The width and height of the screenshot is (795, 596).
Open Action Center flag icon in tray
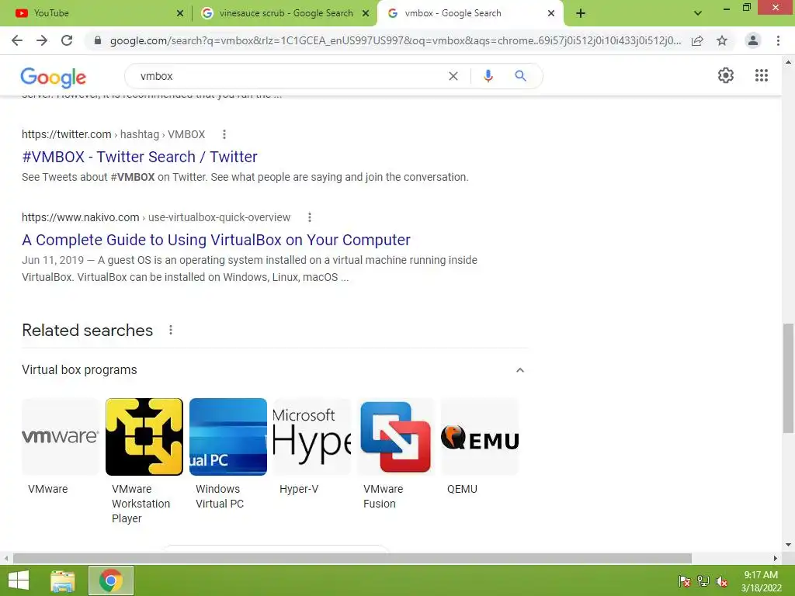(685, 581)
